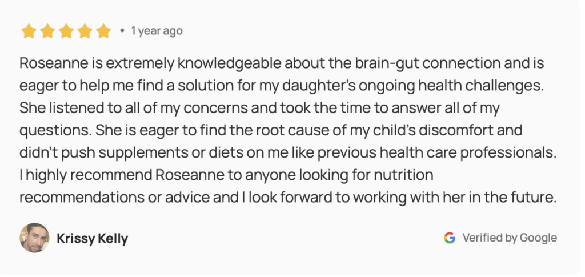585x277 pixels.
Task: Click the third gold rating star
Action: tap(66, 31)
